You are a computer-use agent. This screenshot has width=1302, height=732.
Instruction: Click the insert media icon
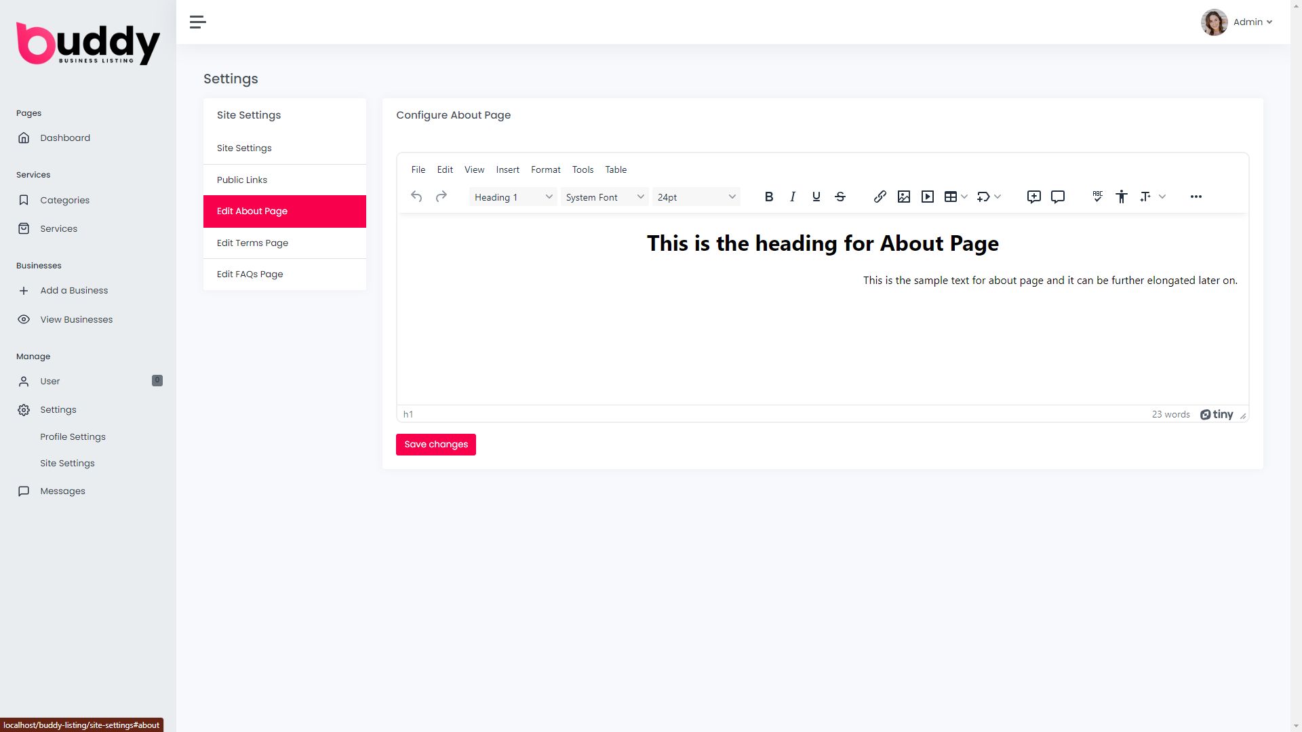click(x=927, y=197)
